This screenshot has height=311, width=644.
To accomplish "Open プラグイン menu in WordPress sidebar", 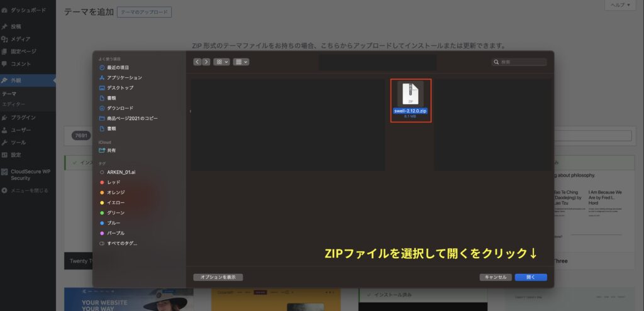I will [x=23, y=117].
